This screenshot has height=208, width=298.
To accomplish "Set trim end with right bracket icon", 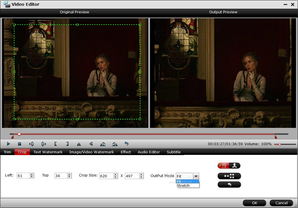I will tap(67, 144).
